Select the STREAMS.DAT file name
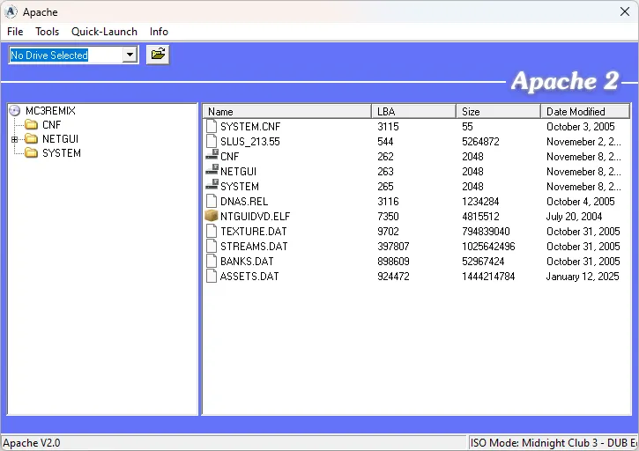This screenshot has width=639, height=451. [x=254, y=247]
